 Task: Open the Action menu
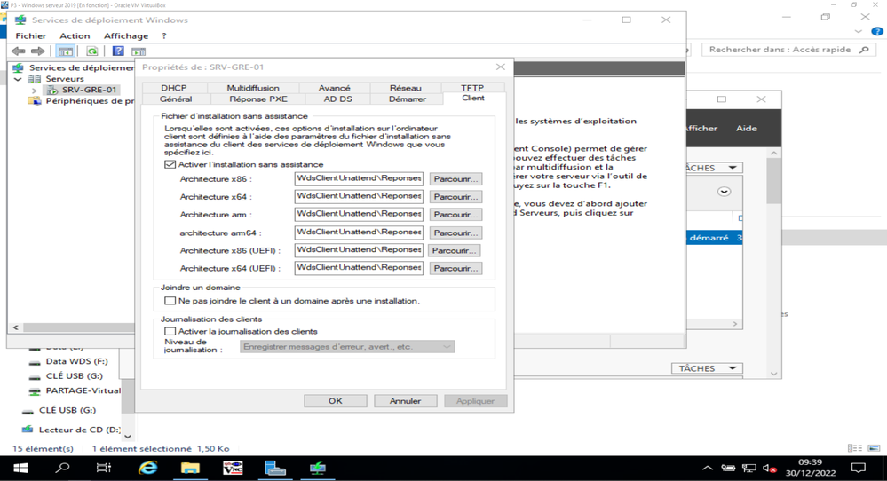tap(75, 35)
